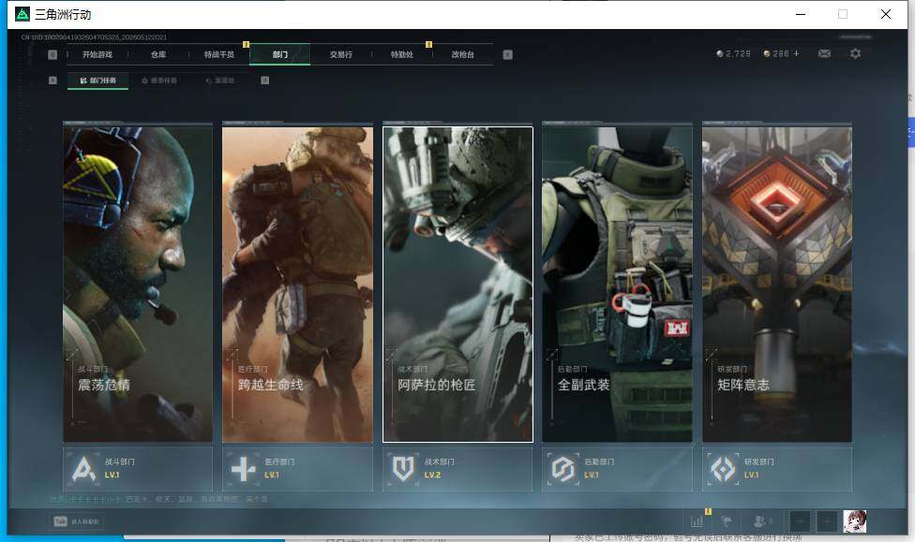915x542 pixels.
Task: Select the 战术部门 LV.2 panel label
Action: point(440,468)
